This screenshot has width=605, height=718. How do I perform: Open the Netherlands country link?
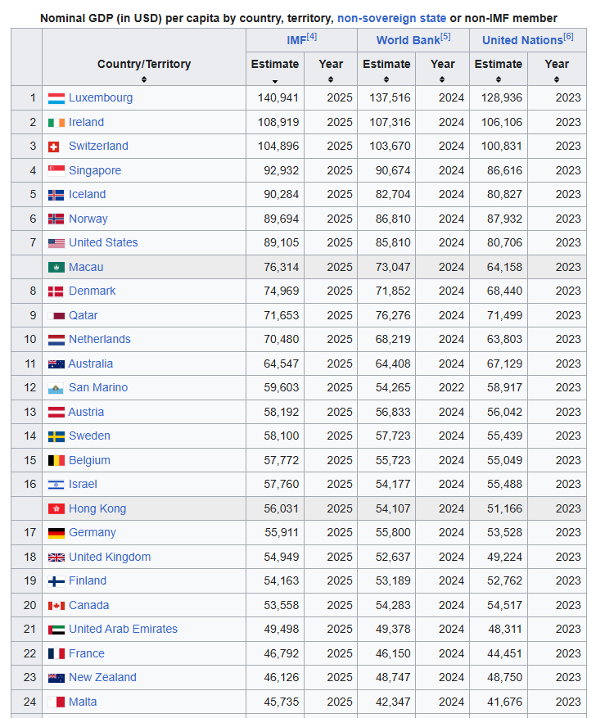(x=99, y=339)
